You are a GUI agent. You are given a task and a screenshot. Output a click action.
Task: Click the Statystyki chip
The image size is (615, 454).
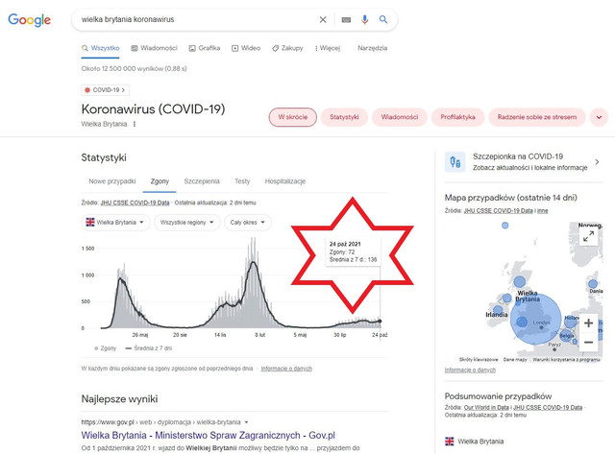click(x=344, y=117)
